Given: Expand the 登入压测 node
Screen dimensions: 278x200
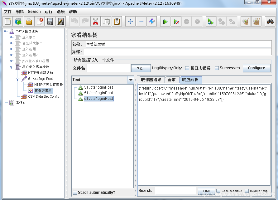Looking at the screenshot, I should (x=11, y=49).
